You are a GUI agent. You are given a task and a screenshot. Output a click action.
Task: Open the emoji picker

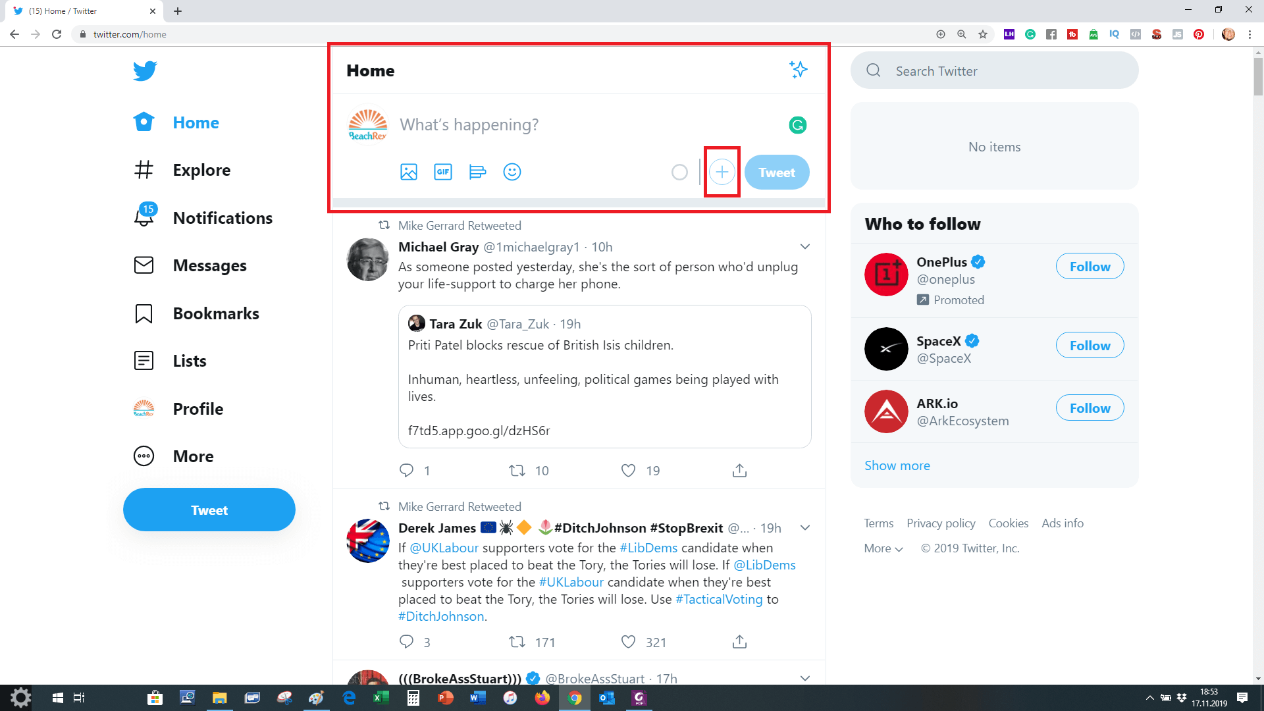pyautogui.click(x=512, y=172)
